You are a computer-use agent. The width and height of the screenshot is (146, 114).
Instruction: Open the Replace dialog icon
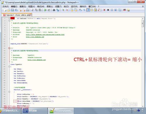58,10
